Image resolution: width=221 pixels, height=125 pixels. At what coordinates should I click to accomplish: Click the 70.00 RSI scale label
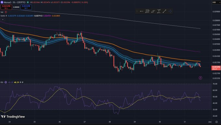pyautogui.click(x=215, y=84)
